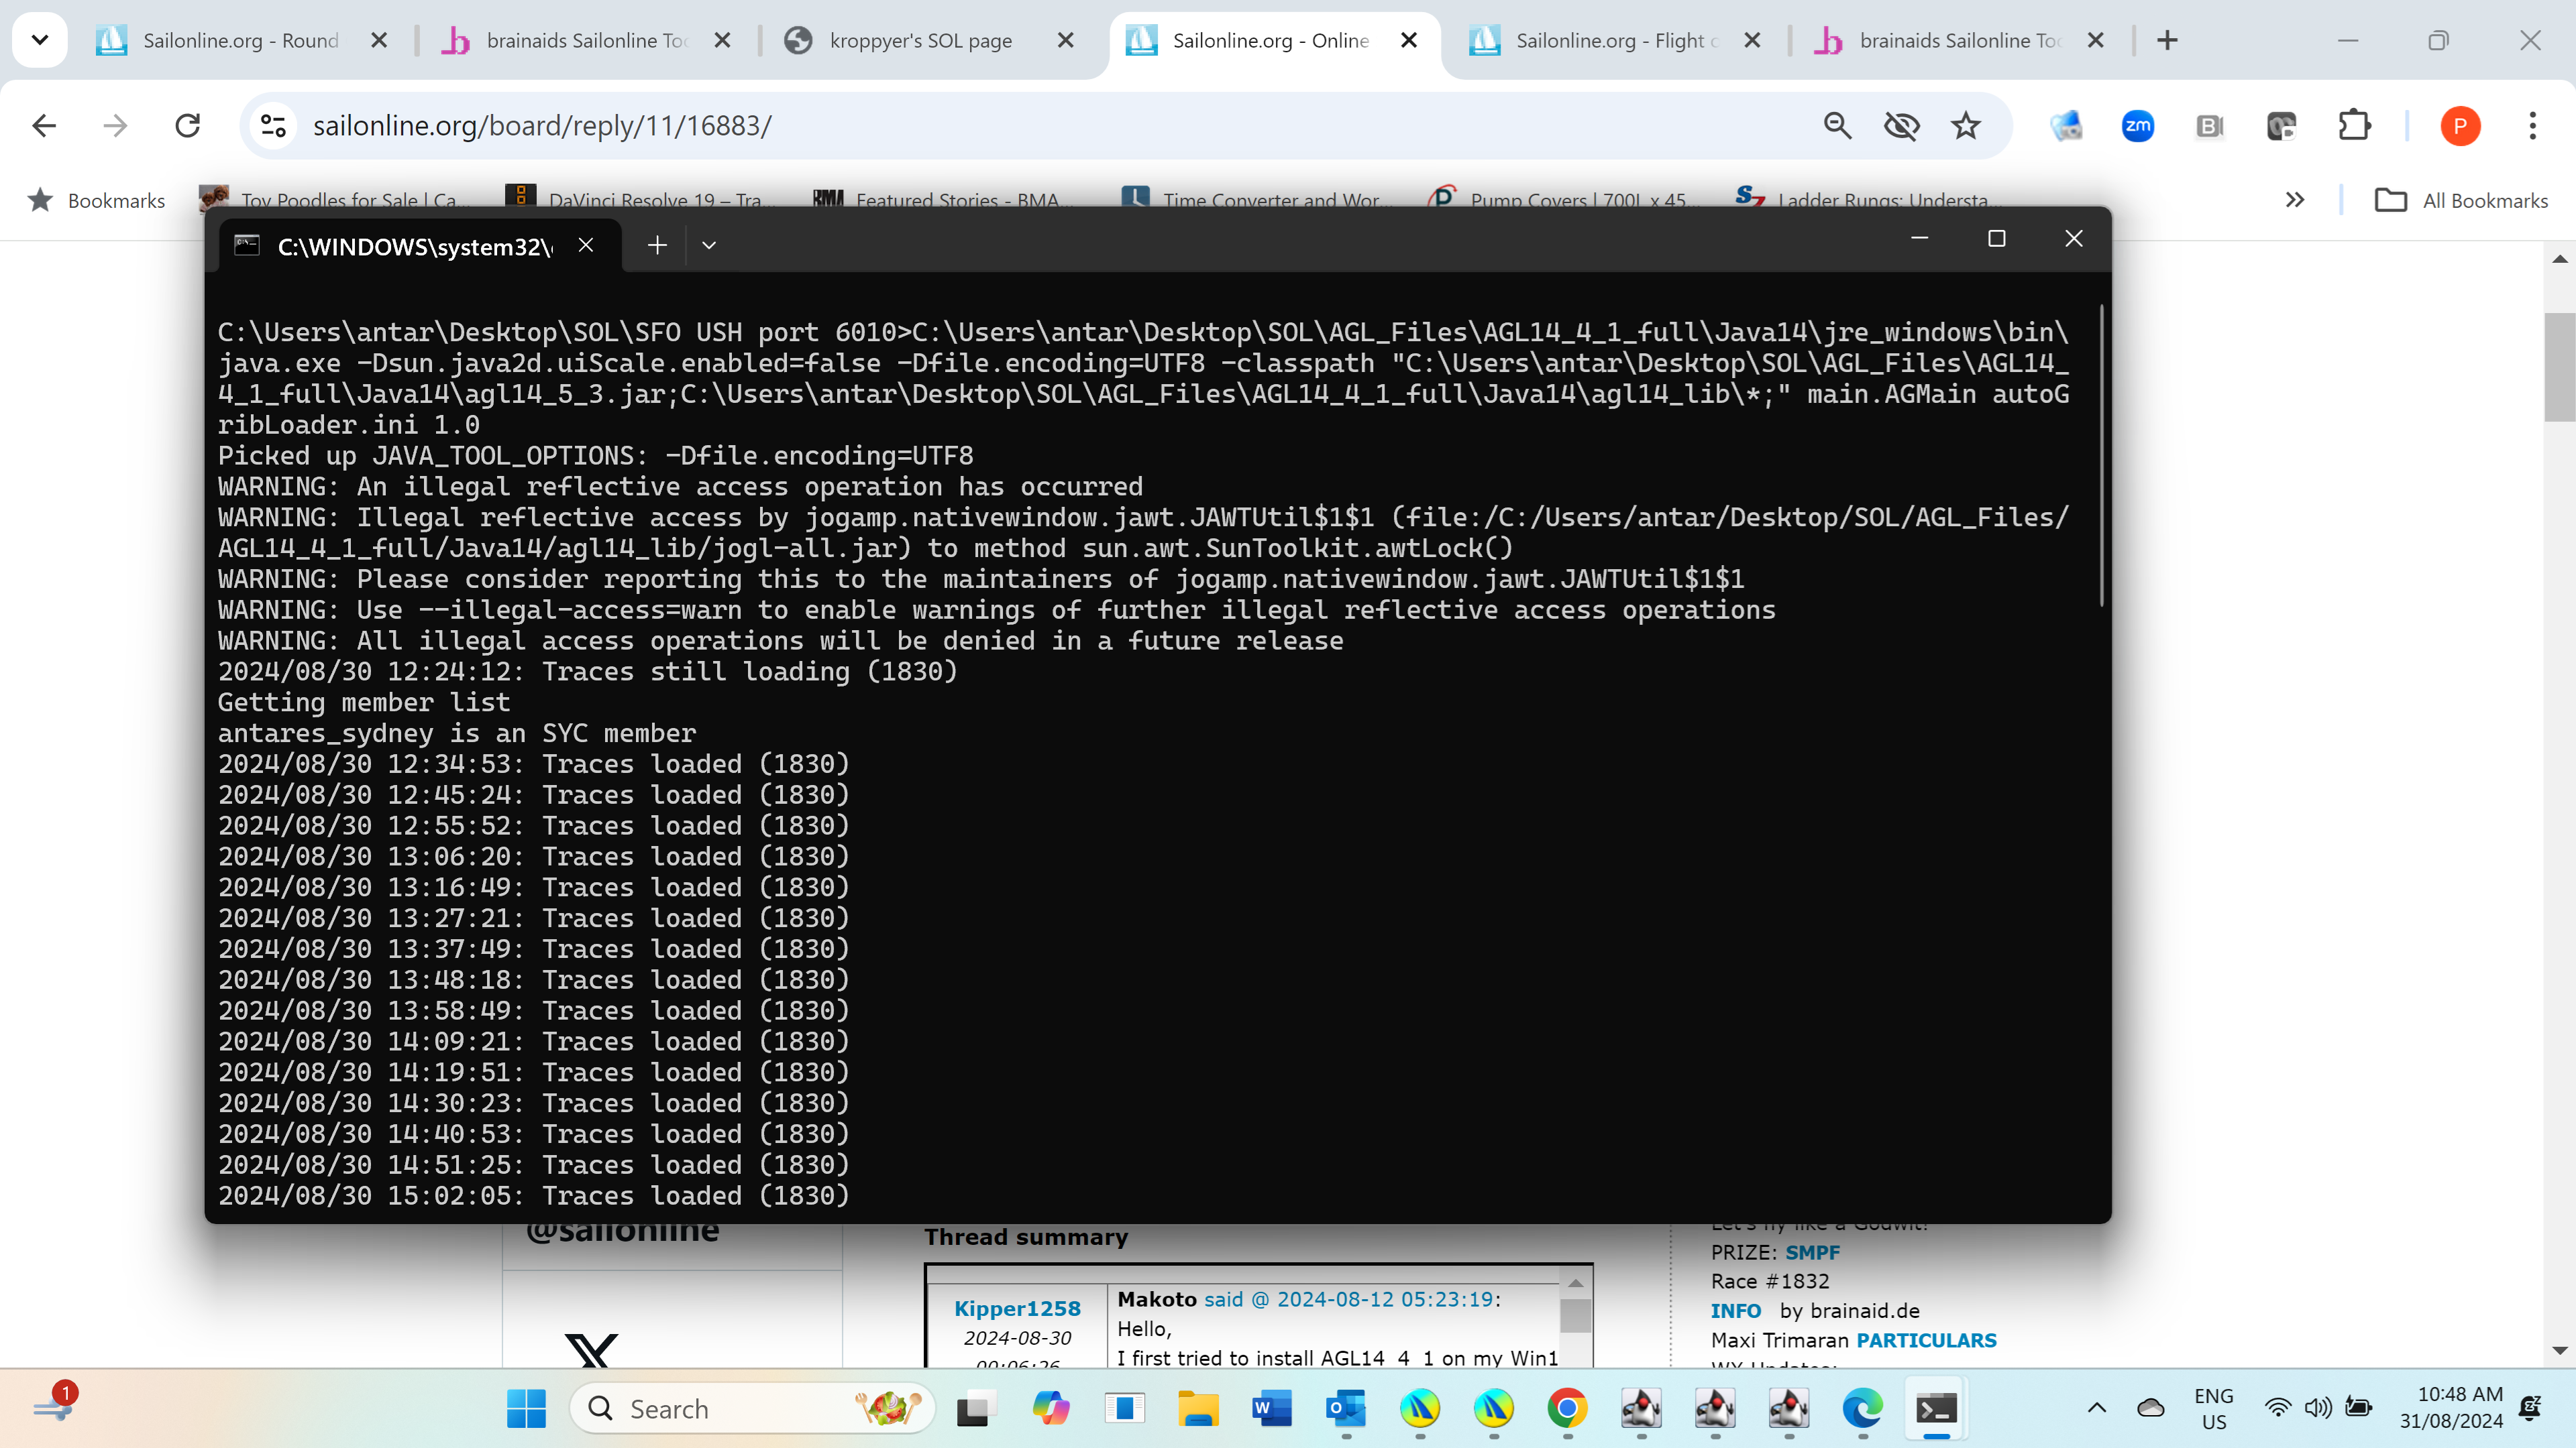2576x1448 pixels.
Task: Close the C:\WINDOWS\system32 terminal tab
Action: [586, 245]
